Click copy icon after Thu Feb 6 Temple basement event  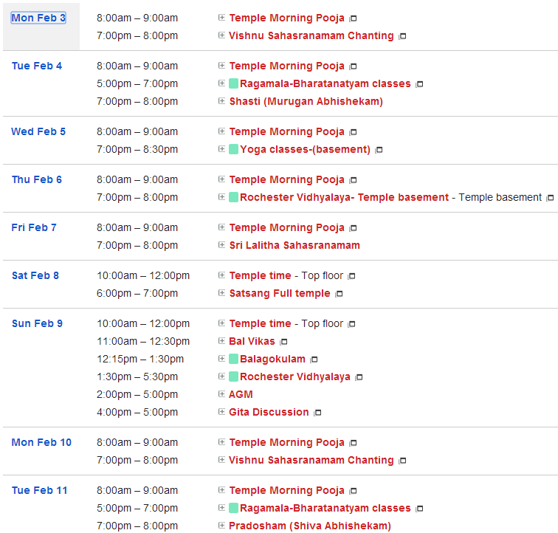pyautogui.click(x=549, y=198)
